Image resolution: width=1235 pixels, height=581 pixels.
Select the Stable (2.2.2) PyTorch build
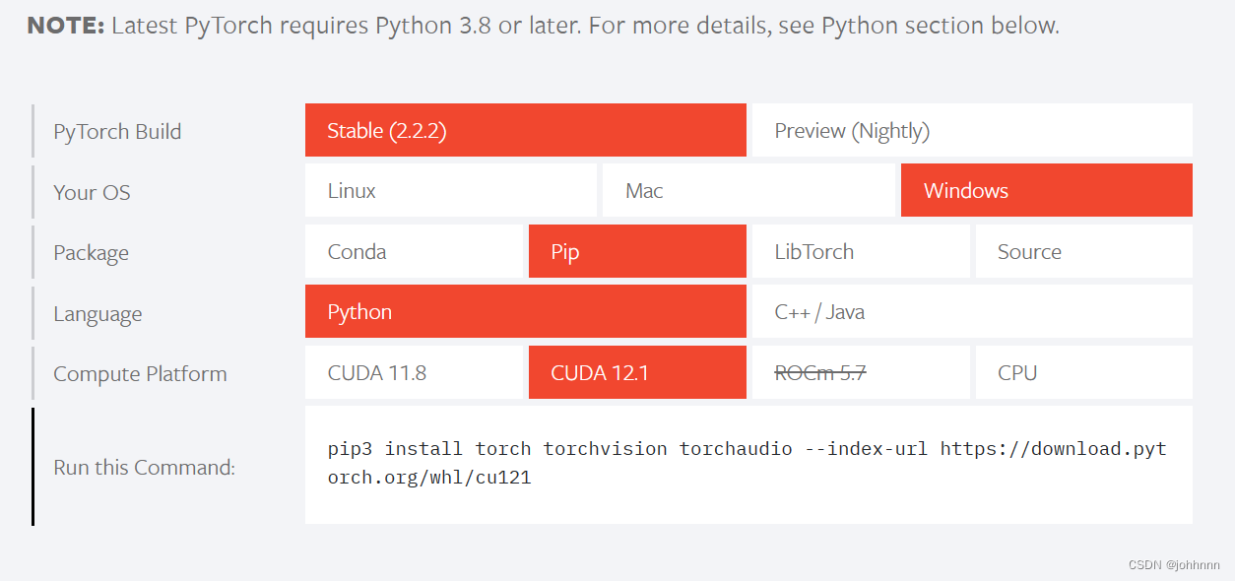pos(525,130)
